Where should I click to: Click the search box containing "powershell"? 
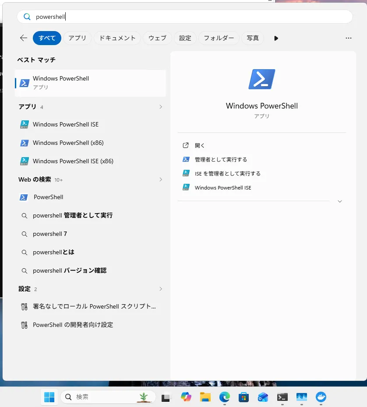185,17
